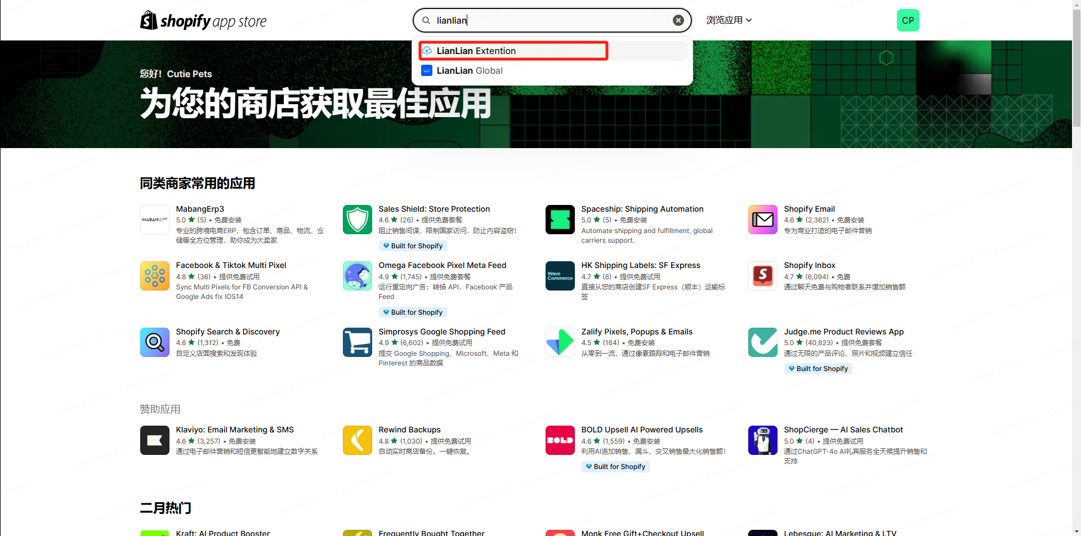Open the MabangErp3 app title link
Image resolution: width=1081 pixels, height=536 pixels.
[x=200, y=209]
